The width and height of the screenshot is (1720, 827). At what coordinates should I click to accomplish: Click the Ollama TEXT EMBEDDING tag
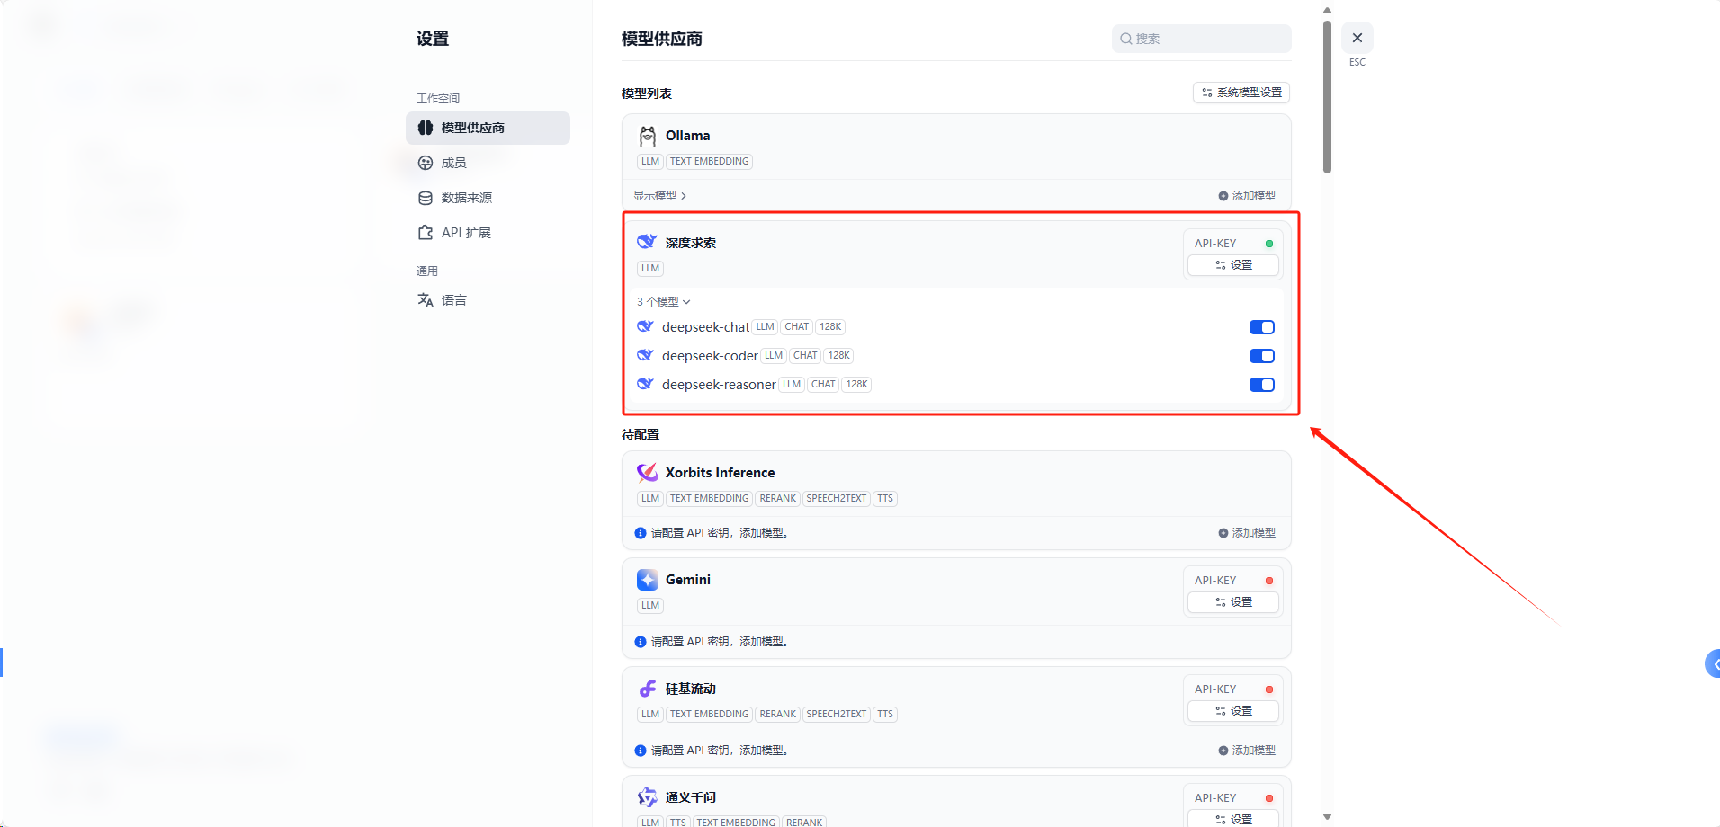pyautogui.click(x=710, y=162)
